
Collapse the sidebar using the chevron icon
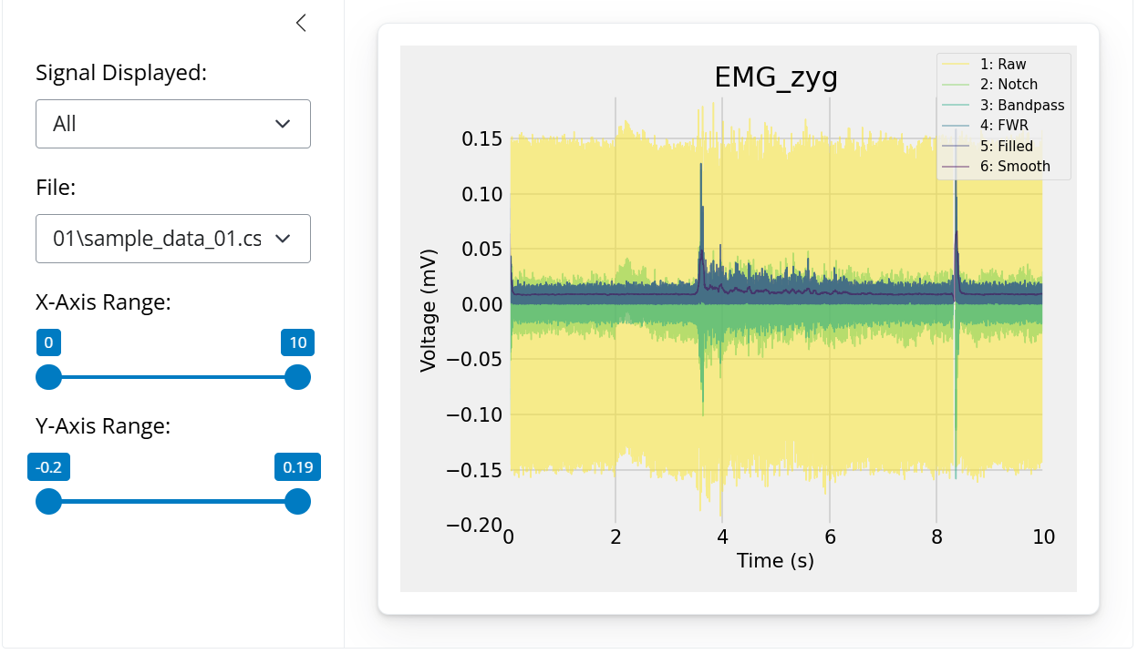pyautogui.click(x=301, y=24)
